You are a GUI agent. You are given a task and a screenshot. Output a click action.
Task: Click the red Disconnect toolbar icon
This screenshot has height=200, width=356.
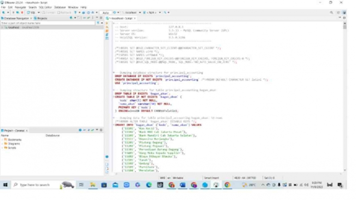pyautogui.click(x=22, y=12)
